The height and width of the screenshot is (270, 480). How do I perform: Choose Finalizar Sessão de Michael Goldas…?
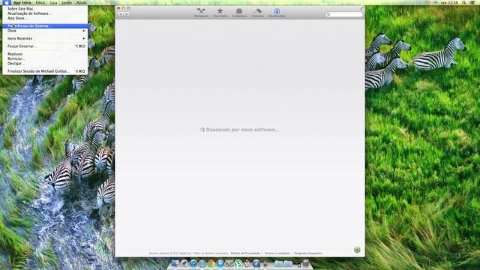click(x=45, y=71)
